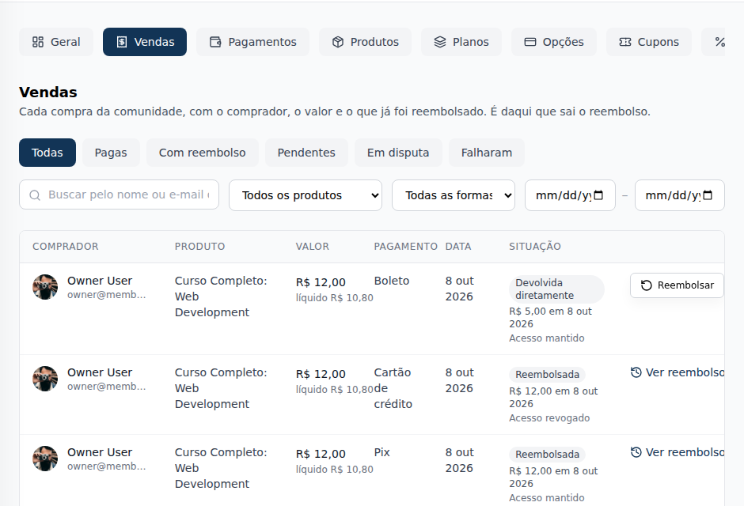This screenshot has height=506, width=744.
Task: Click the history icon on the Cartão de crédito row
Action: pos(636,372)
